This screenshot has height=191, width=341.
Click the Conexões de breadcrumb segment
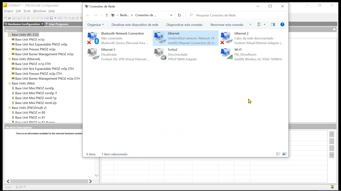click(x=146, y=15)
